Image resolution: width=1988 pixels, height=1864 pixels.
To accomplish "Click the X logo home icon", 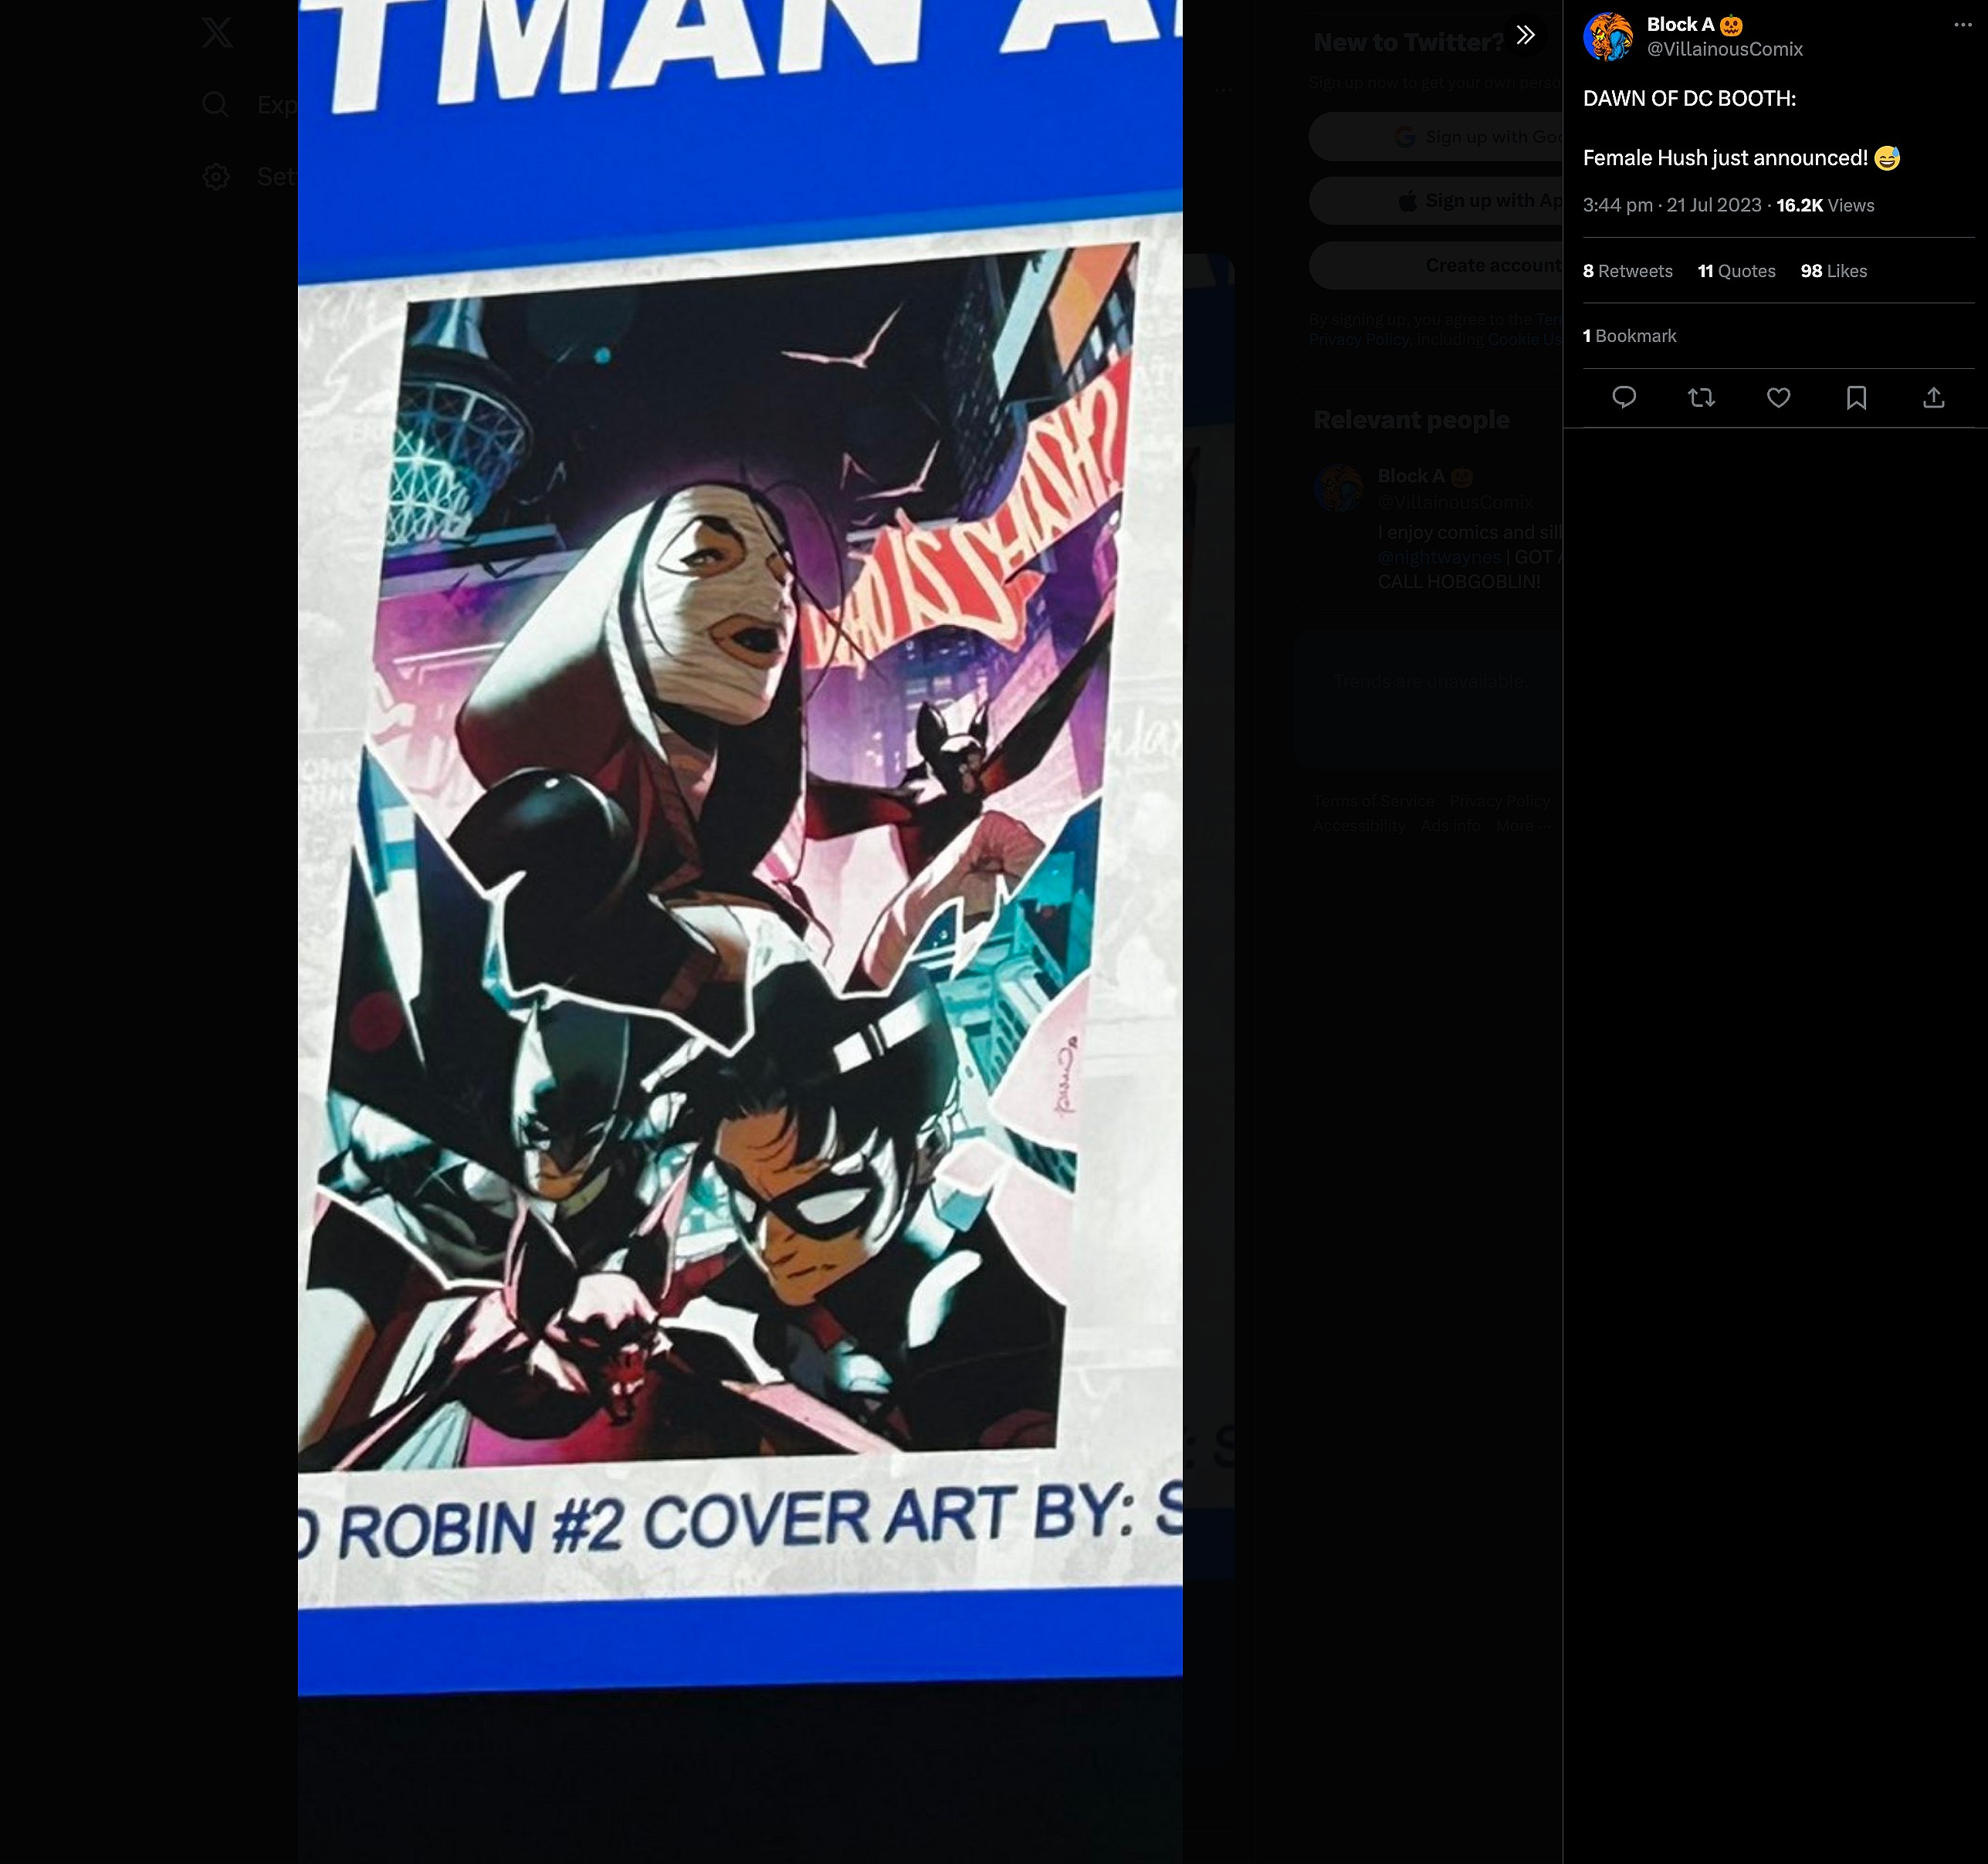I will 217,33.
